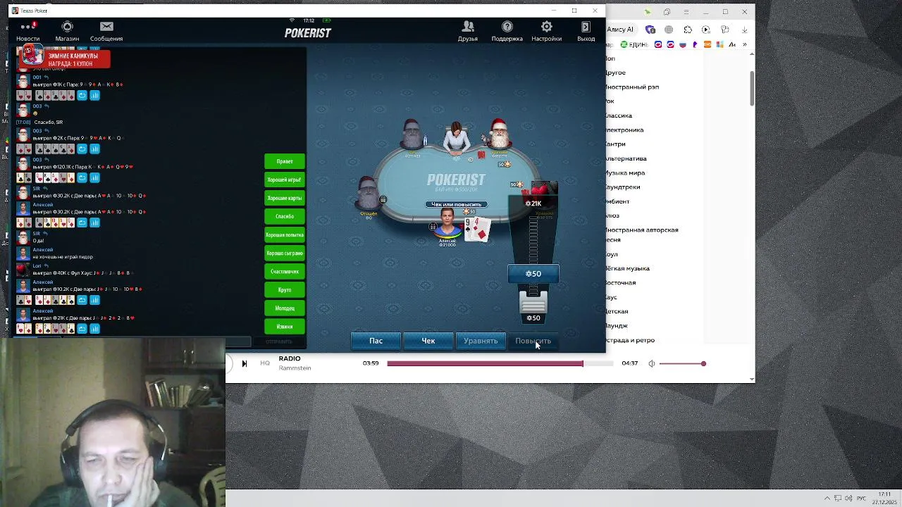Click the replay icon on the last Алексей 21K chat row
Image resolution: width=902 pixels, height=507 pixels.
(82, 329)
